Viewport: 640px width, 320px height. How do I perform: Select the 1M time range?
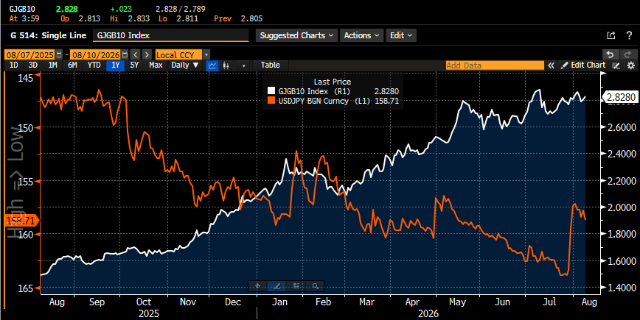click(52, 65)
